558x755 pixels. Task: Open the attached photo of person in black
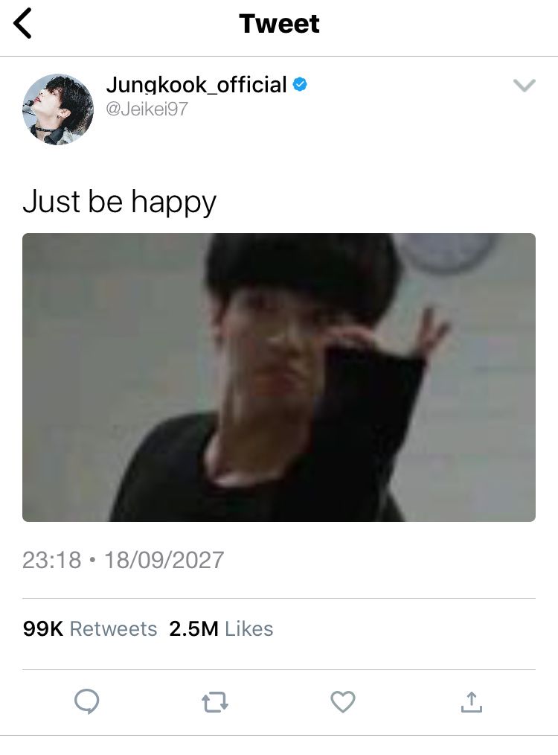pyautogui.click(x=279, y=377)
